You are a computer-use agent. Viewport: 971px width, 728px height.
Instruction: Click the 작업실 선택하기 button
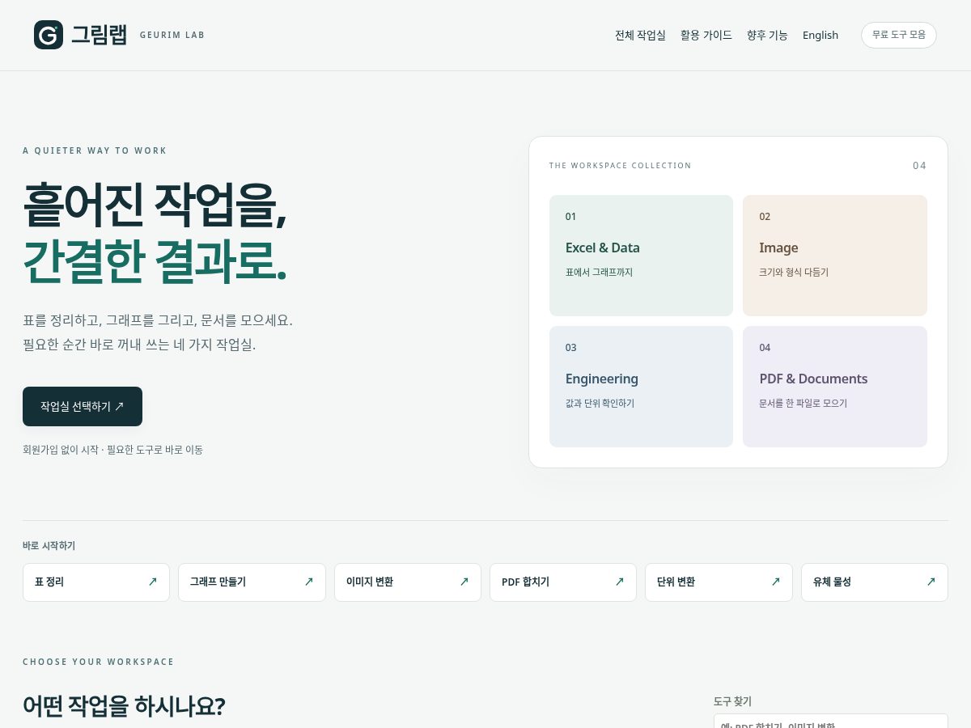pos(83,406)
